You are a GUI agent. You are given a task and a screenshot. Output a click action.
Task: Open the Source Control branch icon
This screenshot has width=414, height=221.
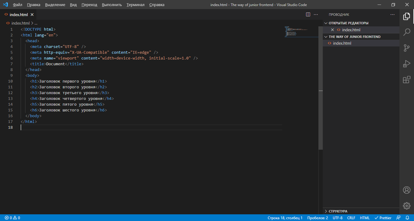[x=406, y=48]
